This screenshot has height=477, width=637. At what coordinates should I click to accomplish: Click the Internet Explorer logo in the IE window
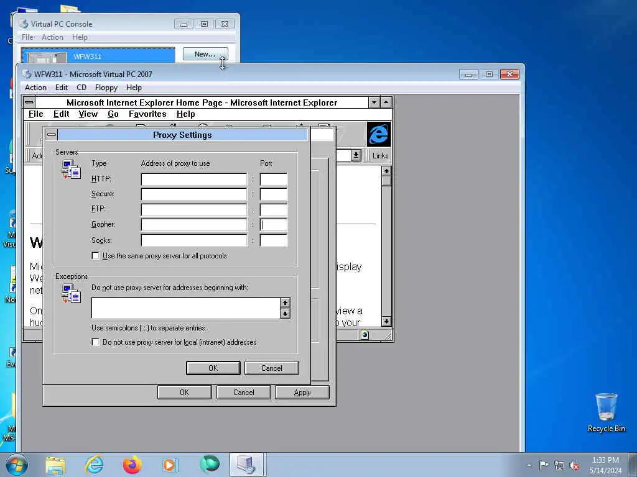point(379,134)
